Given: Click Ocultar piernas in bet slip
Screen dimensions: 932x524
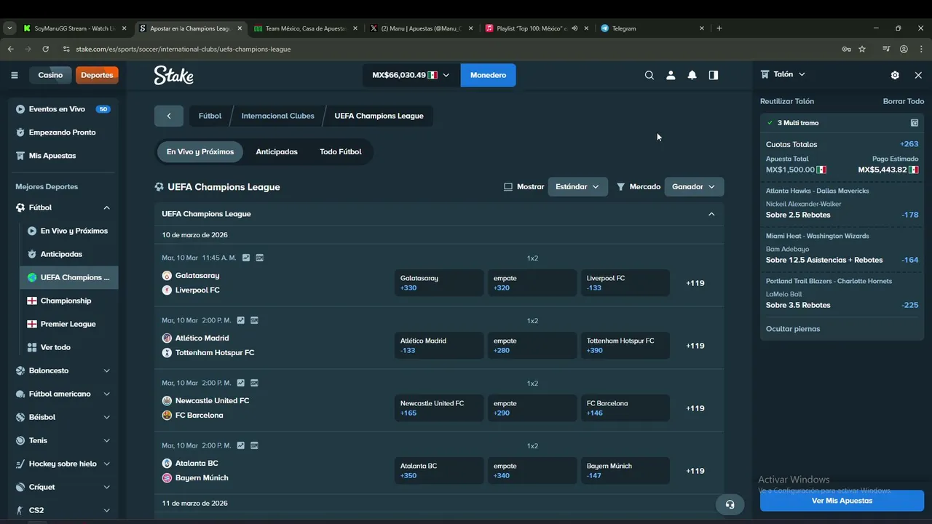Looking at the screenshot, I should pos(793,329).
